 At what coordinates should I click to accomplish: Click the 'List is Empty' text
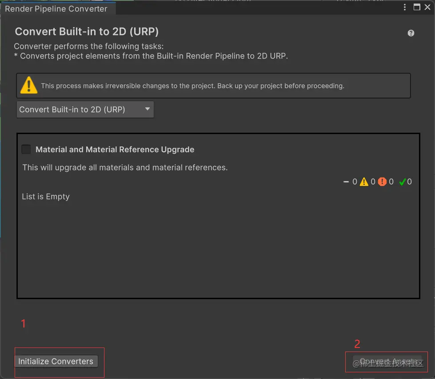(46, 197)
